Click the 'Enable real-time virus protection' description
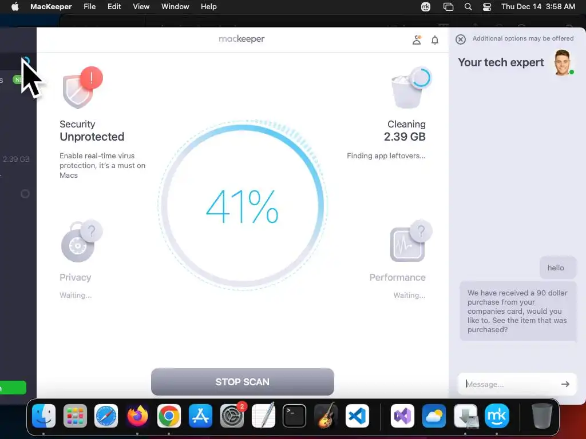The height and width of the screenshot is (439, 586). (102, 165)
